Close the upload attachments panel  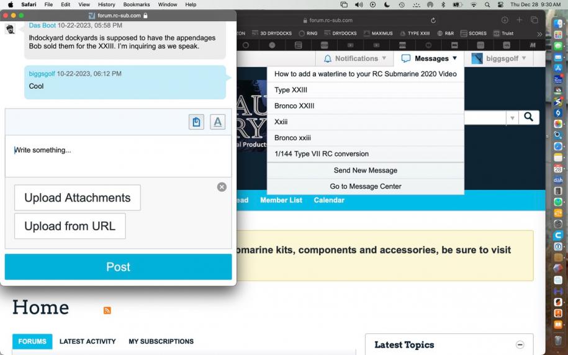[222, 187]
